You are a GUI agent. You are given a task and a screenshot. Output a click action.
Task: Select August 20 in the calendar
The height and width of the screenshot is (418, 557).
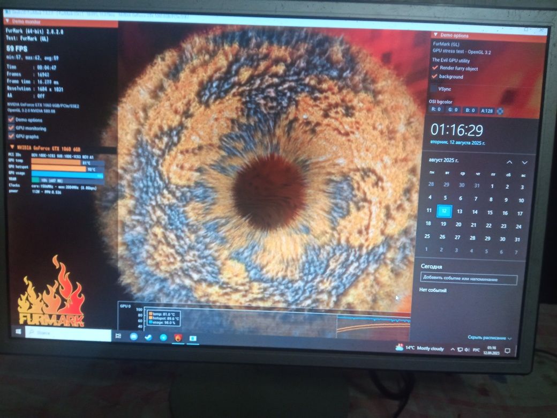click(x=458, y=225)
